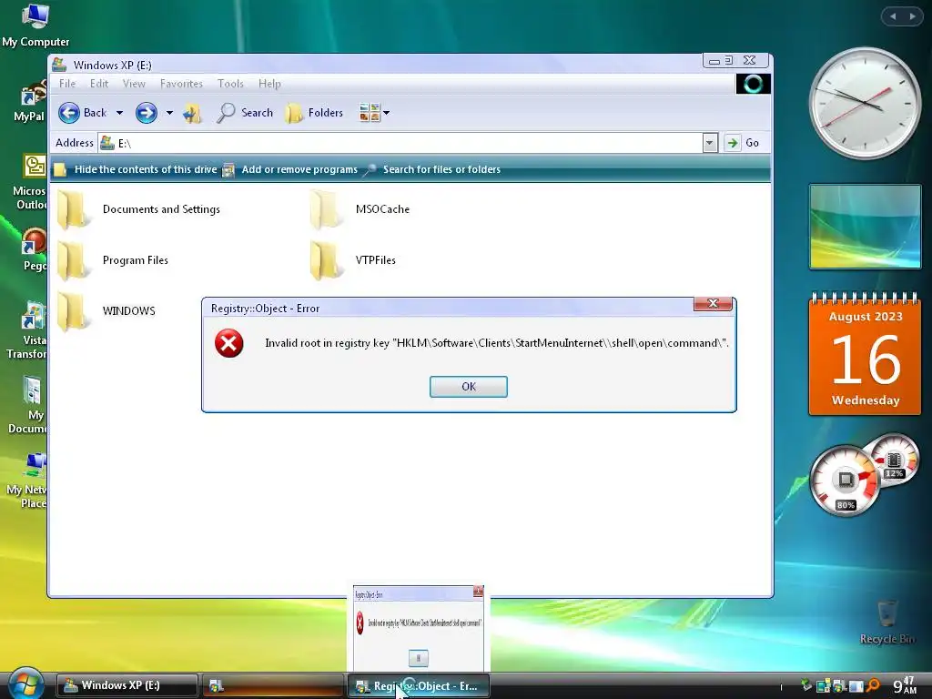Image resolution: width=932 pixels, height=699 pixels.
Task: Click the orange magnifier tray icon
Action: pyautogui.click(x=873, y=686)
